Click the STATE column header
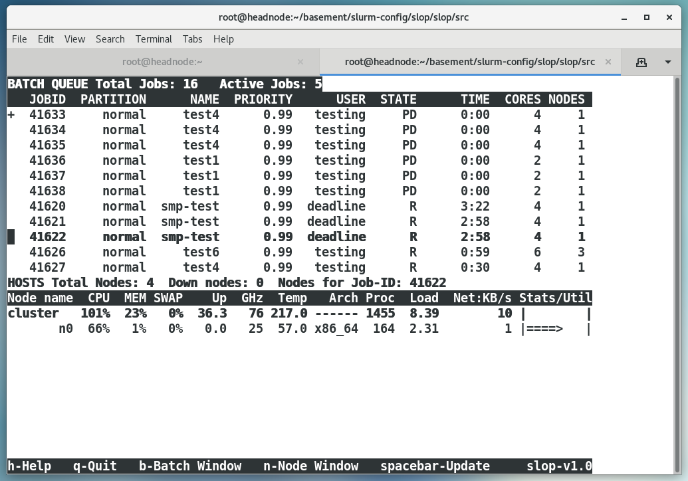Image resolution: width=688 pixels, height=481 pixels. pyautogui.click(x=398, y=100)
